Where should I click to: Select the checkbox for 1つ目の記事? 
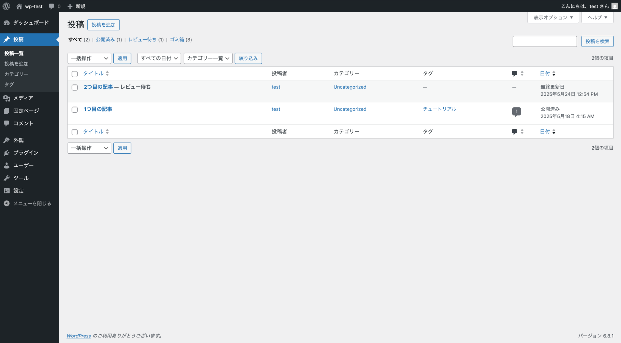75,110
